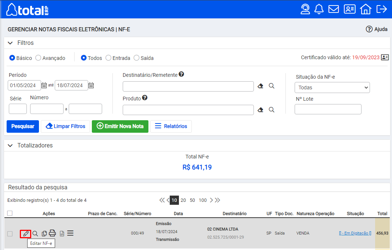Download XML file of NF-e 000/49
The image size is (392, 250).
[x=62, y=233]
